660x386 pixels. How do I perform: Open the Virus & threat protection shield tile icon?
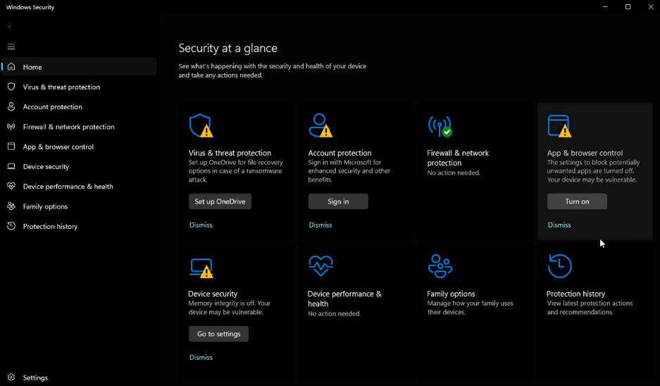pos(201,125)
